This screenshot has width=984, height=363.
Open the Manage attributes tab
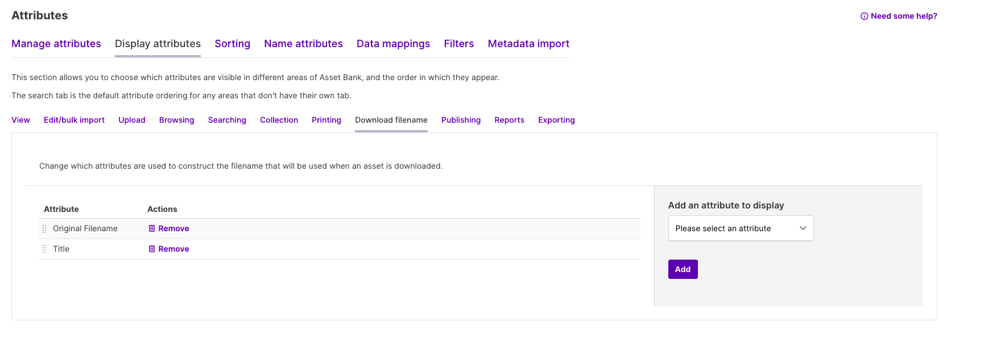56,44
